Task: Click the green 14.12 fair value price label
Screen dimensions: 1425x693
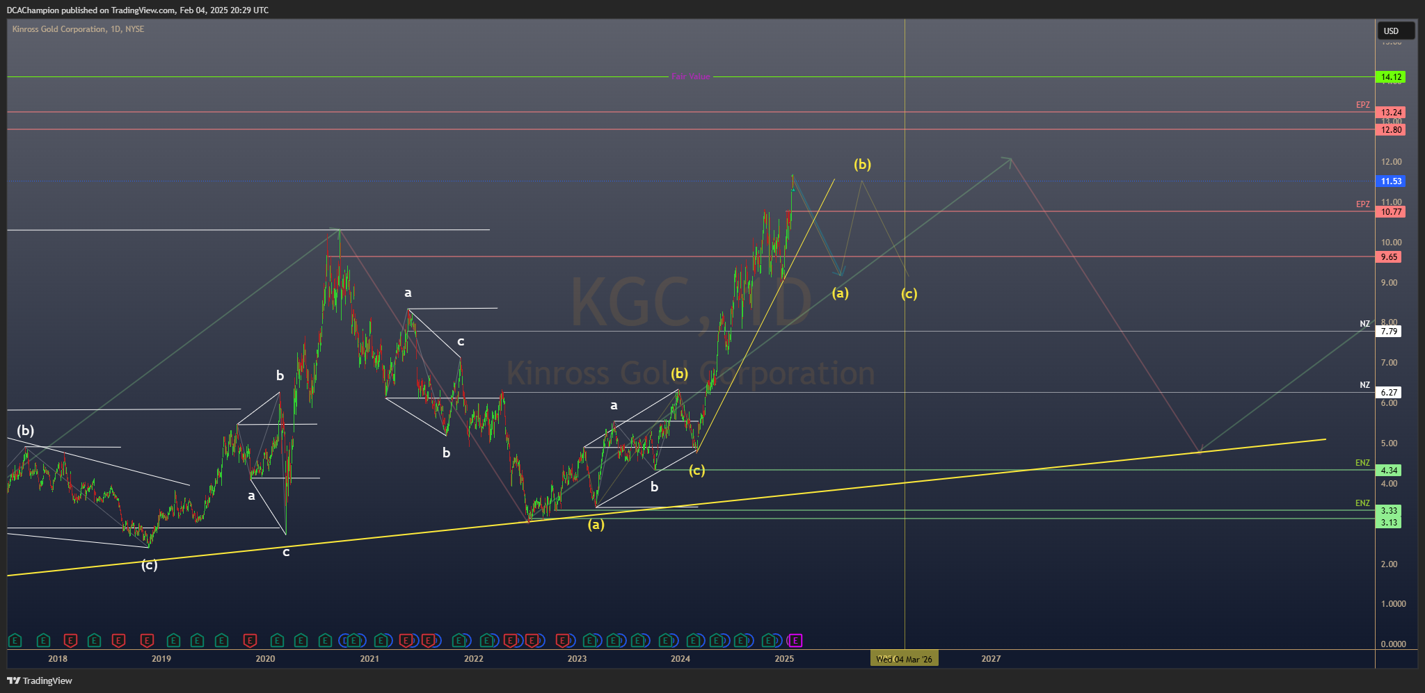Action: click(1391, 77)
